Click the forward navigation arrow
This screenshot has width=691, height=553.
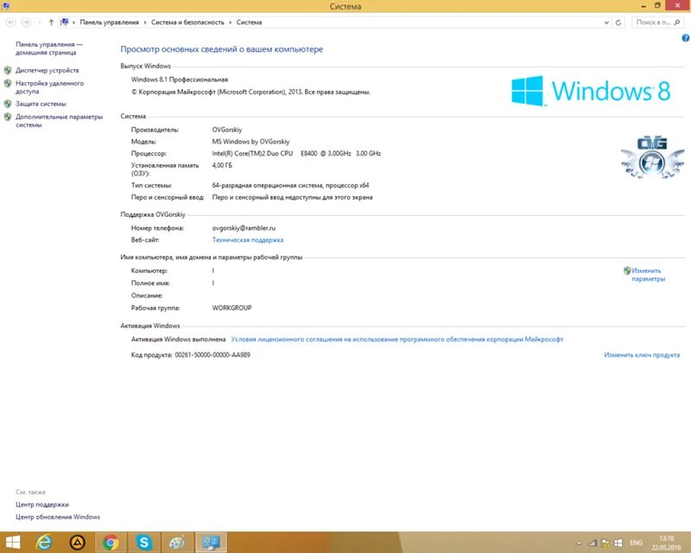click(26, 22)
